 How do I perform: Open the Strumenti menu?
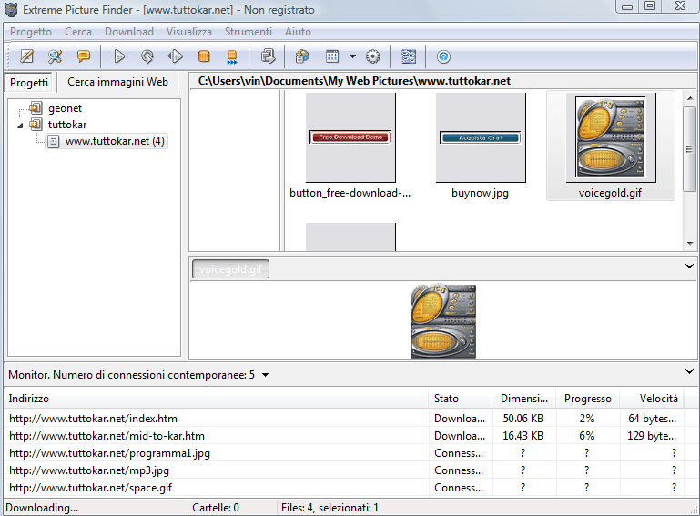pyautogui.click(x=248, y=31)
